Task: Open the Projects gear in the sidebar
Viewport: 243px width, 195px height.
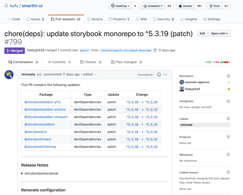Action: click(x=228, y=137)
